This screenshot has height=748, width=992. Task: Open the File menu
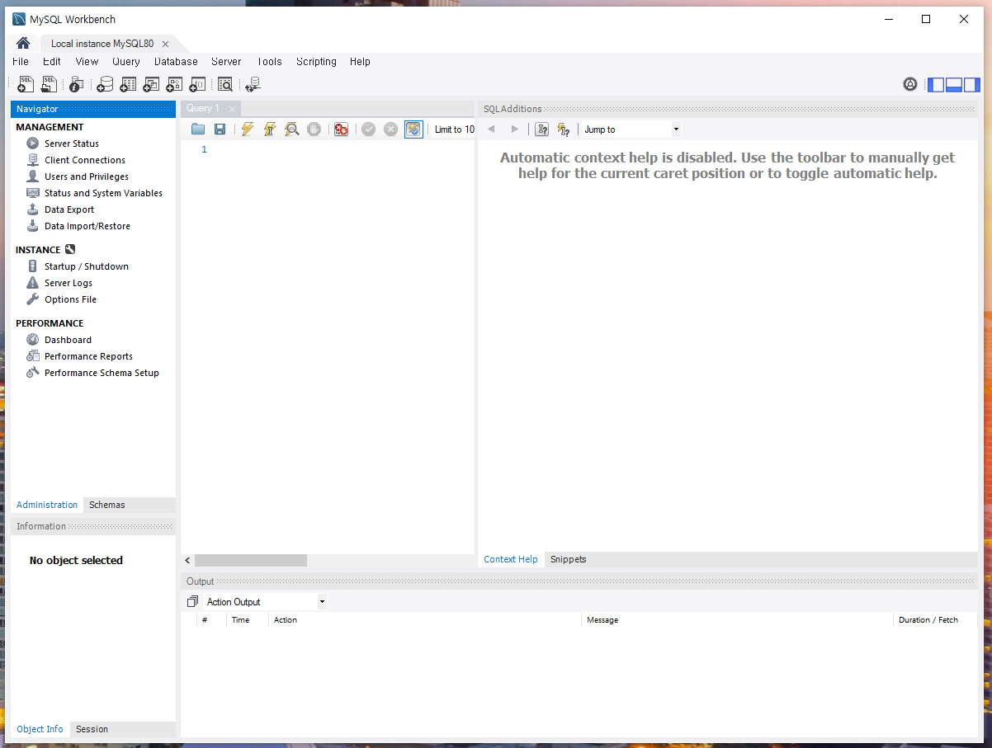(21, 61)
